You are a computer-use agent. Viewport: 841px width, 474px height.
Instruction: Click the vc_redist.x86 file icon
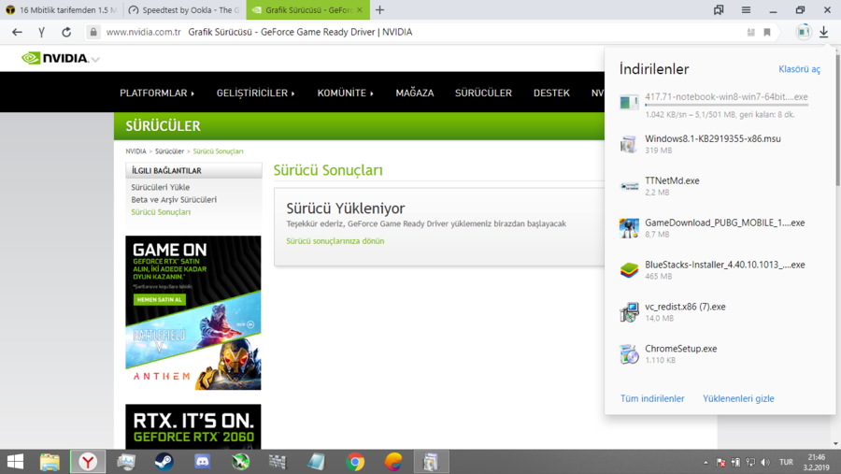629,312
